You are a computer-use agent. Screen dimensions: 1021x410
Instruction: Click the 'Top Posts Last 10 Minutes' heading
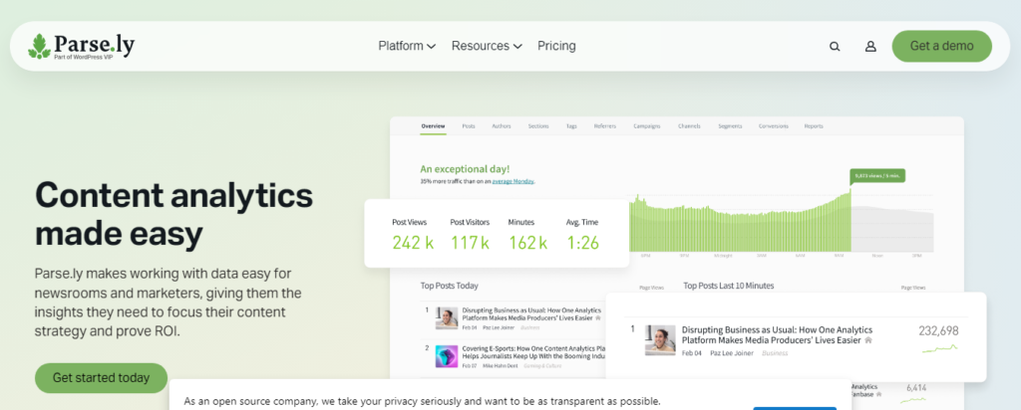point(729,286)
